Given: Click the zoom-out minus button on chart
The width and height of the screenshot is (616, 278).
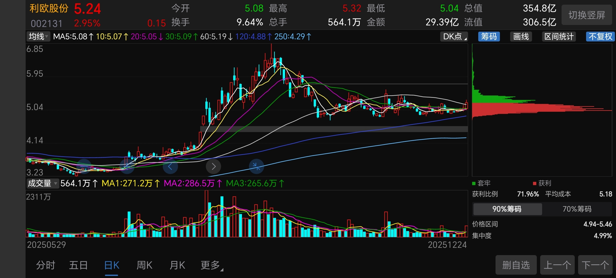Looking at the screenshot, I should tap(84, 166).
